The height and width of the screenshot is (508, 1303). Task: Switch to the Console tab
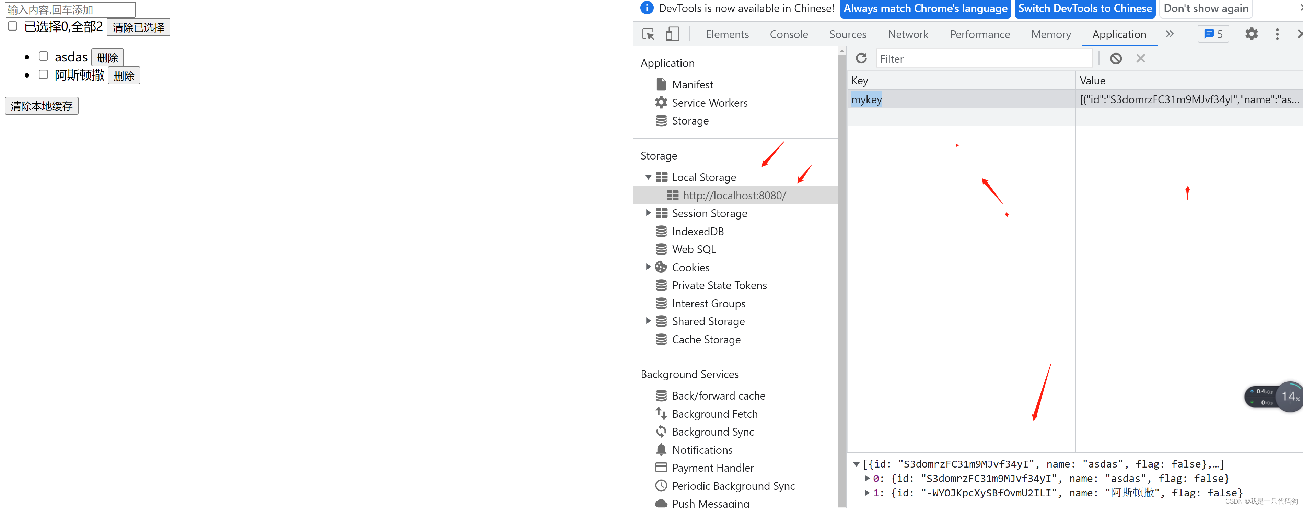789,34
